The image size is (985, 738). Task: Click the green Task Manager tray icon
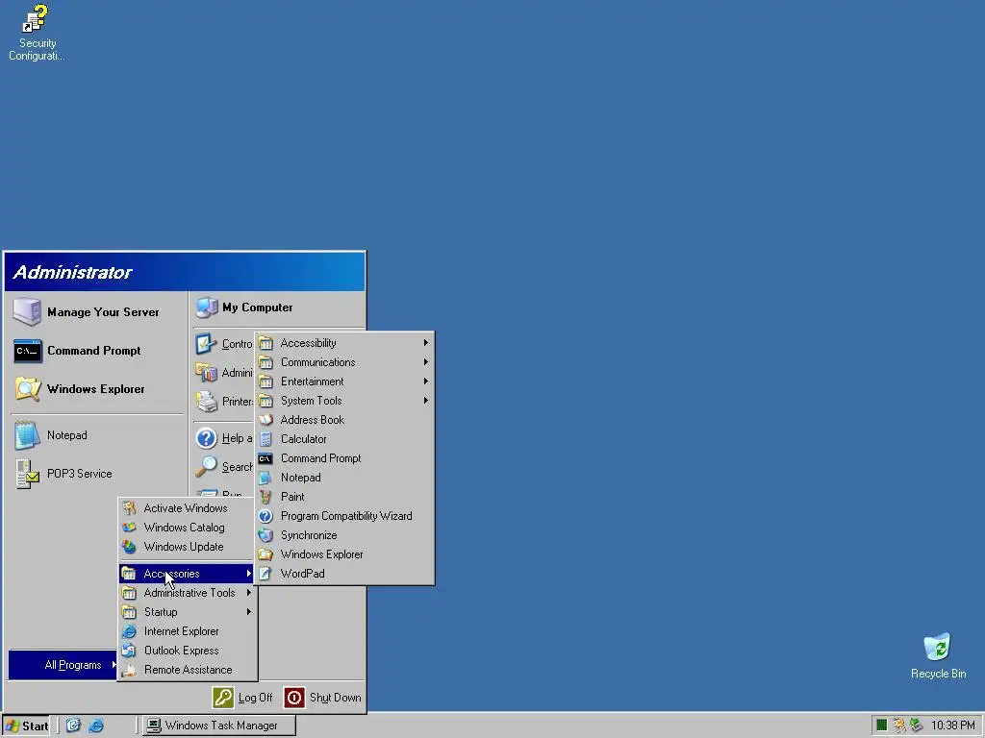coord(881,726)
